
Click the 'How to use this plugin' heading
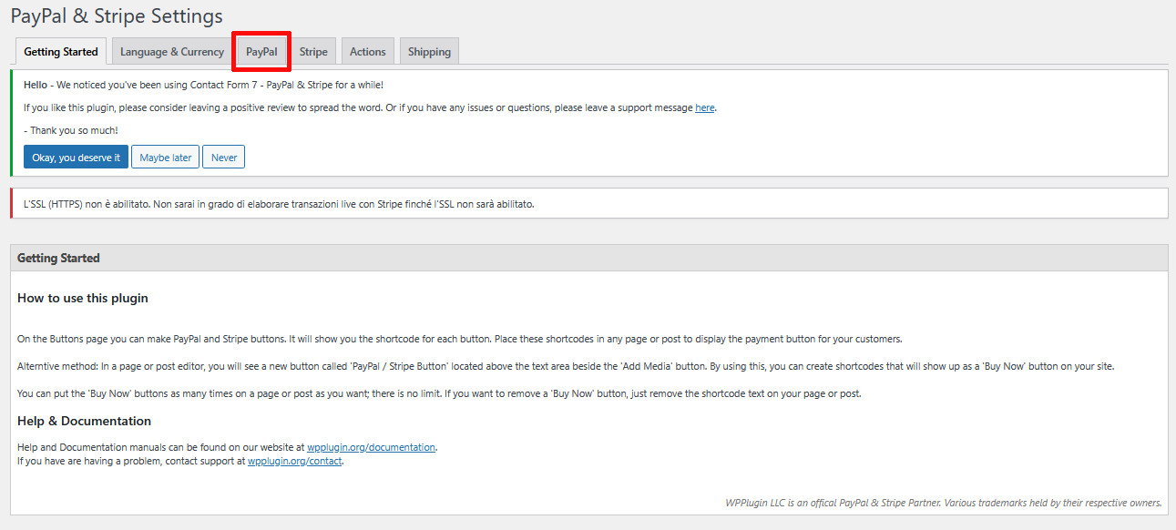(82, 298)
